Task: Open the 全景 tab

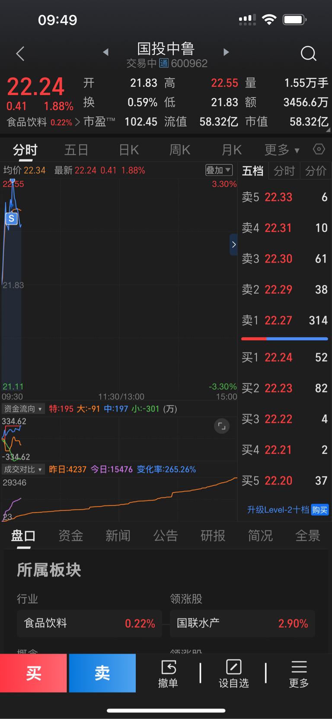Action: (x=308, y=536)
